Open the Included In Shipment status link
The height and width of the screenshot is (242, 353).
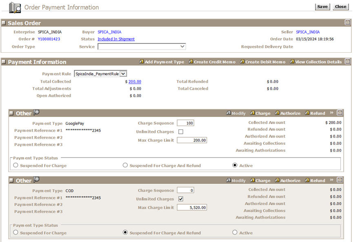(x=116, y=39)
